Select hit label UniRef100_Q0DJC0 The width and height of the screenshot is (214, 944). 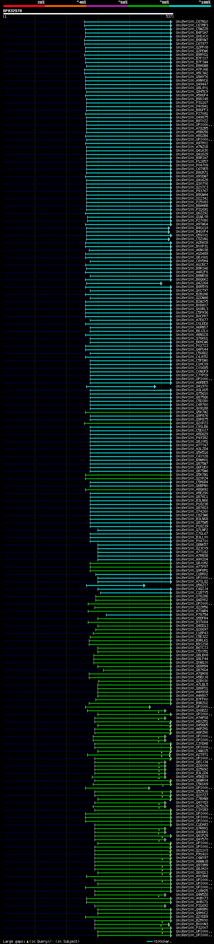coord(192,36)
